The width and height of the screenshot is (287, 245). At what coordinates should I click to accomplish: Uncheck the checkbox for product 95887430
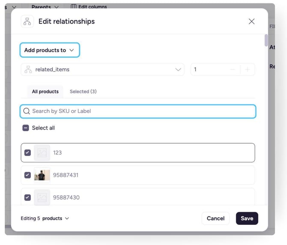pyautogui.click(x=27, y=198)
